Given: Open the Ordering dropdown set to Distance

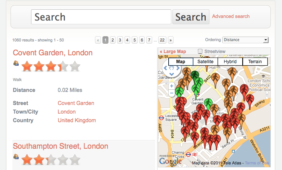Looking at the screenshot, I should pos(245,40).
